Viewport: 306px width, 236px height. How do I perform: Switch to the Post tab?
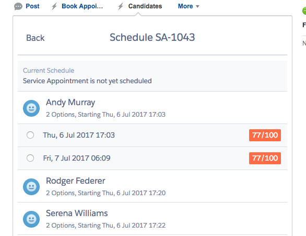point(32,6)
